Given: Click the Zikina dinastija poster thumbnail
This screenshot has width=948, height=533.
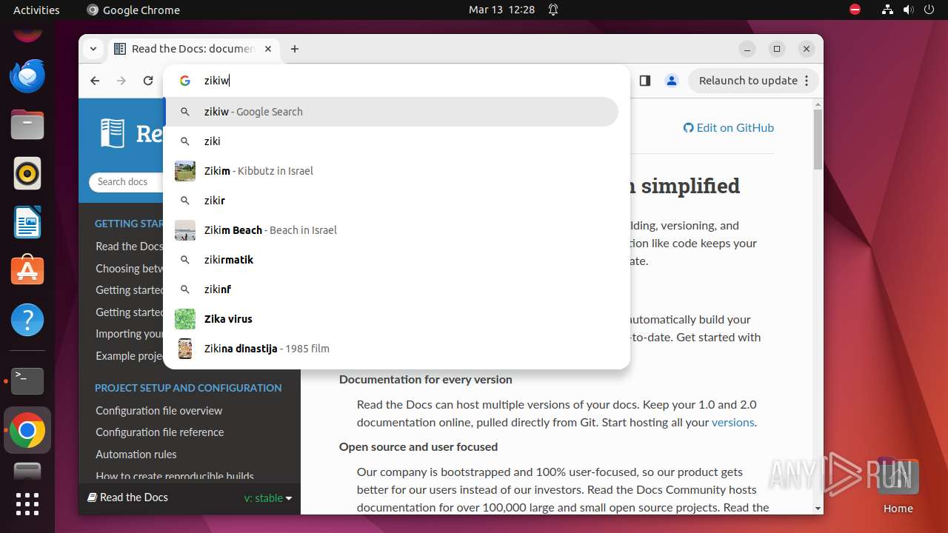Looking at the screenshot, I should [x=185, y=349].
